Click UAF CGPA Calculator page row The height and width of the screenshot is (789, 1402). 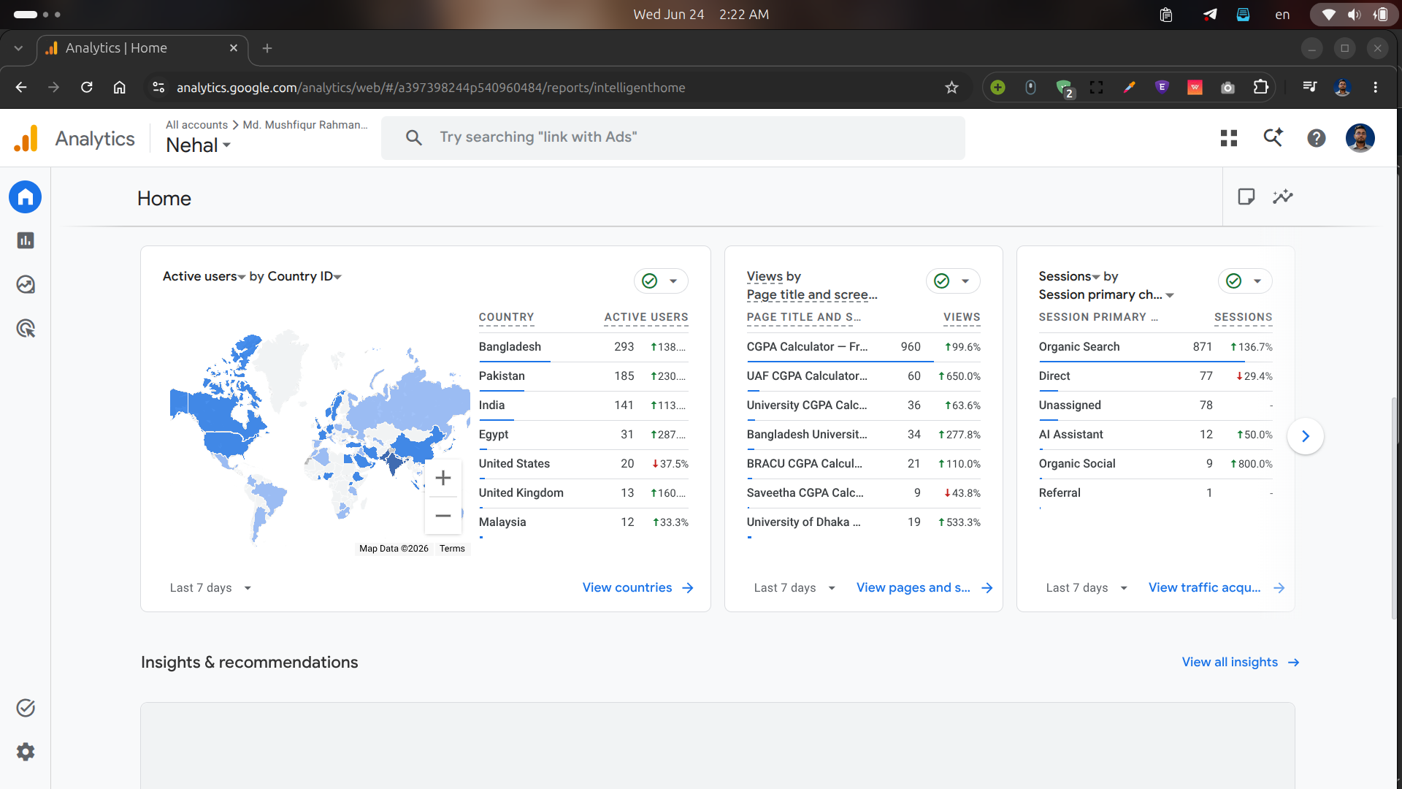863,376
